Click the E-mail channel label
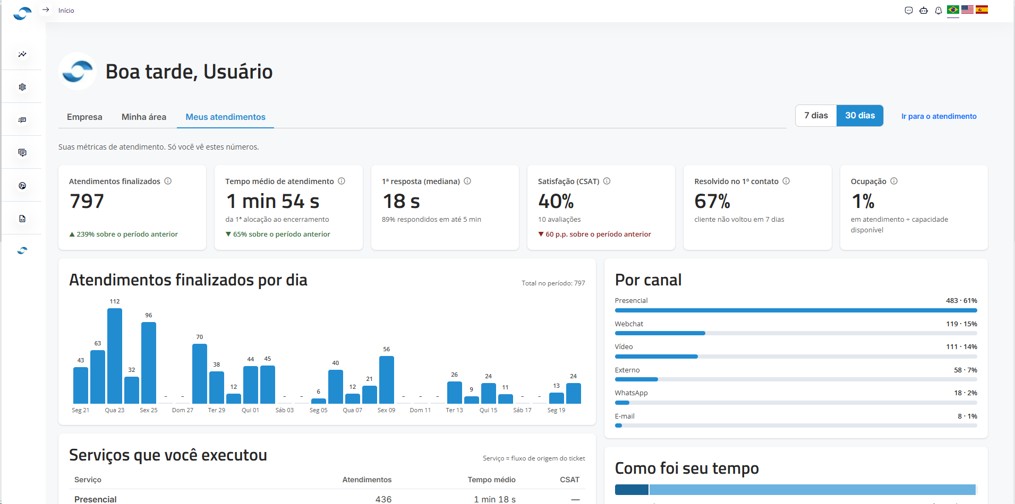This screenshot has height=504, width=1015. click(625, 416)
